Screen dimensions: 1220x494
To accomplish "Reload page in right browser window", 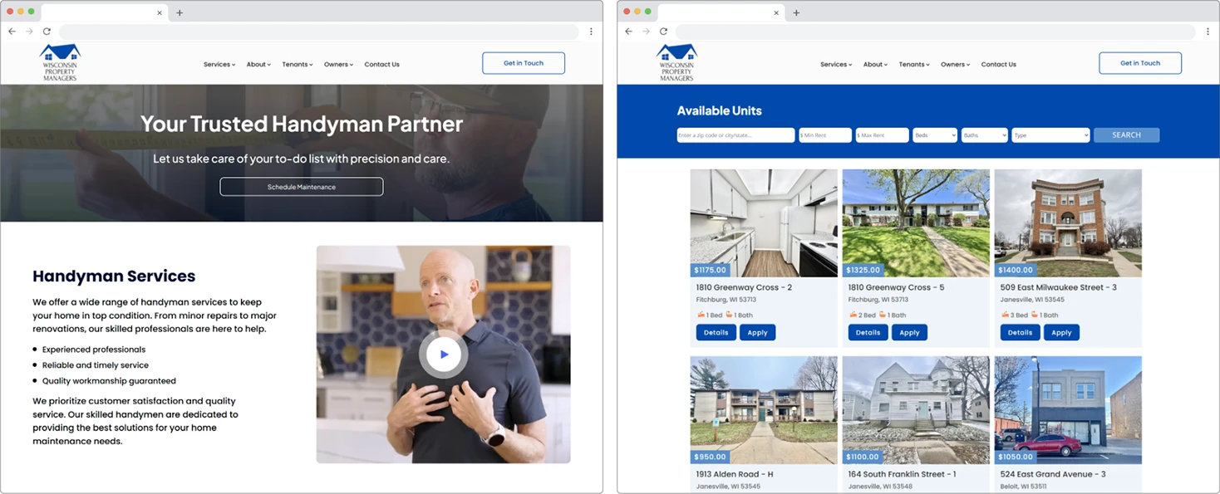I will (x=663, y=32).
